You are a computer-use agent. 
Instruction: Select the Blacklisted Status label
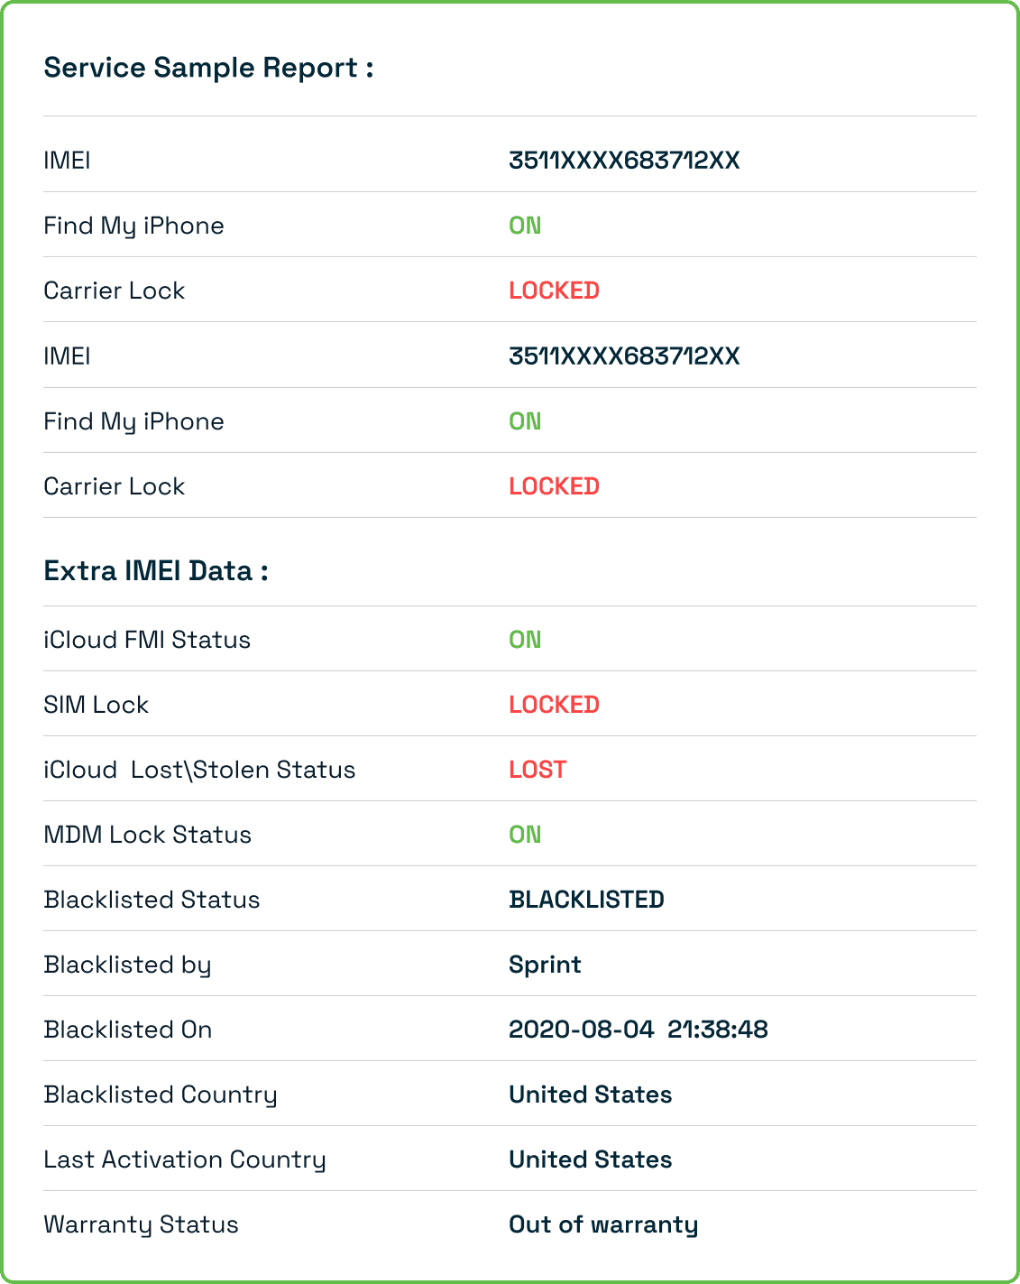[152, 900]
